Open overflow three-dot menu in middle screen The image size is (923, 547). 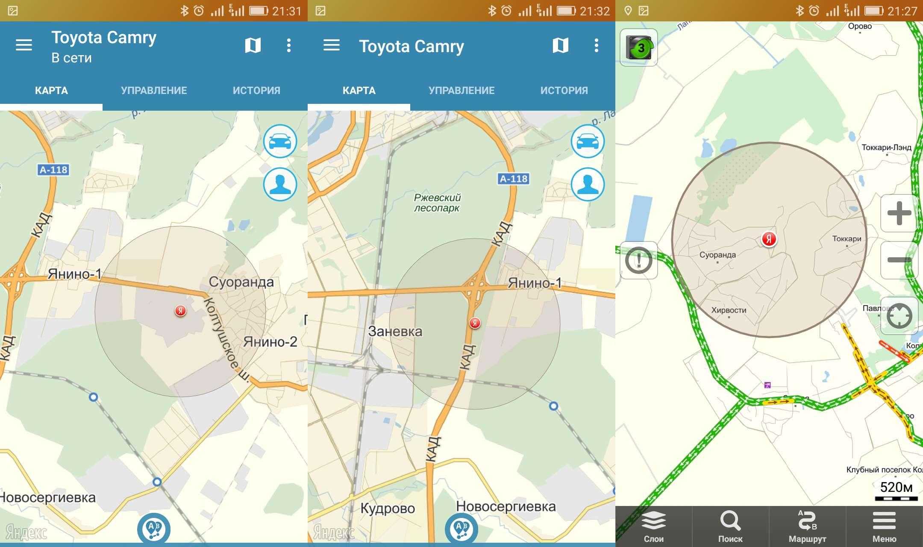[597, 45]
